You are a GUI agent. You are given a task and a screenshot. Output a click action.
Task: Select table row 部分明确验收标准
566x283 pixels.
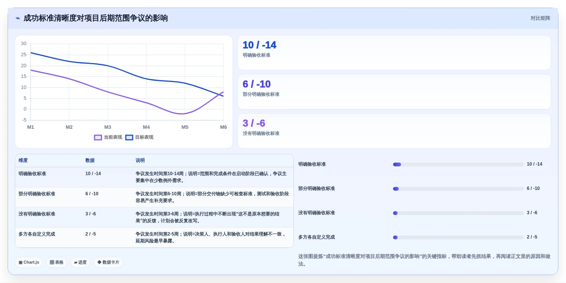click(154, 197)
